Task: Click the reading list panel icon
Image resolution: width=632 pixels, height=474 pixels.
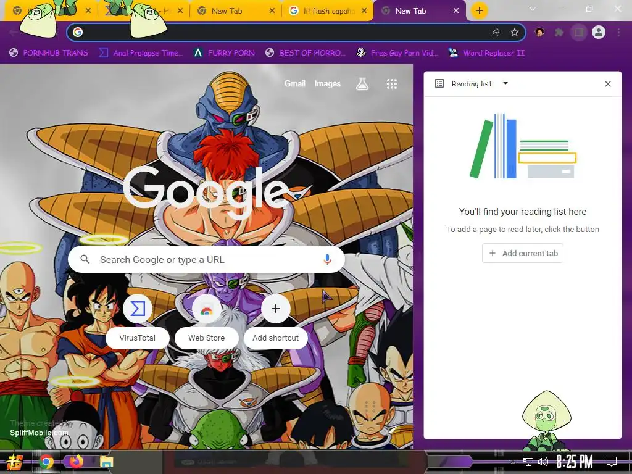Action: 439,83
